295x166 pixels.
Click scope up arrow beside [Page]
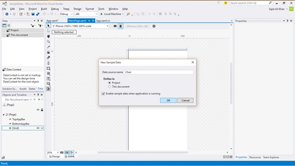tap(4, 105)
